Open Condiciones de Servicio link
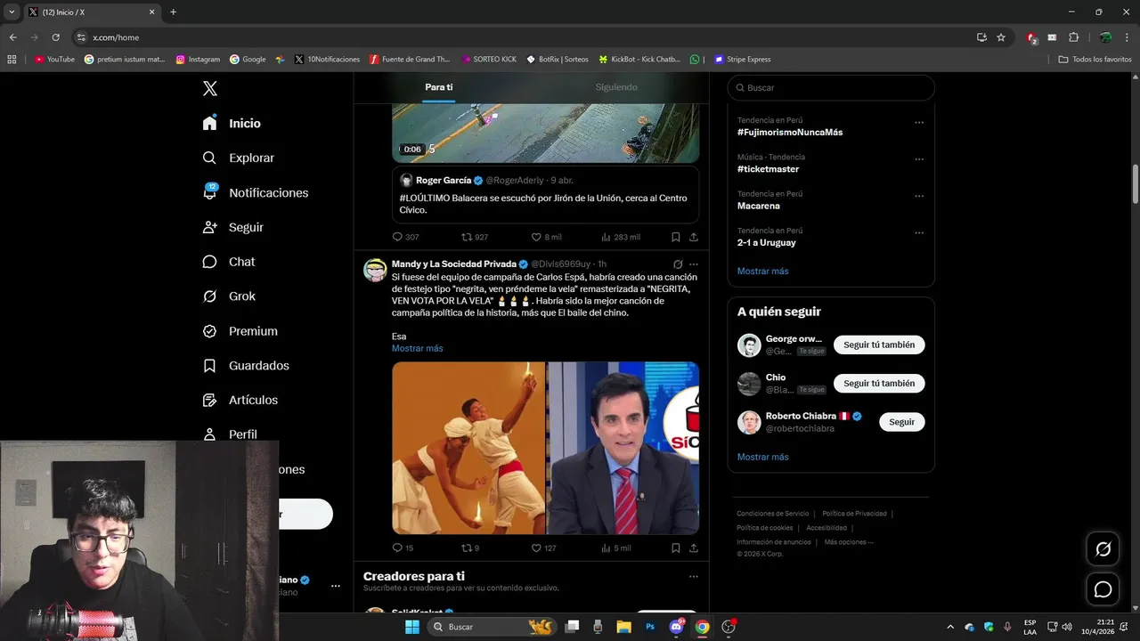Viewport: 1140px width, 641px height. [773, 514]
